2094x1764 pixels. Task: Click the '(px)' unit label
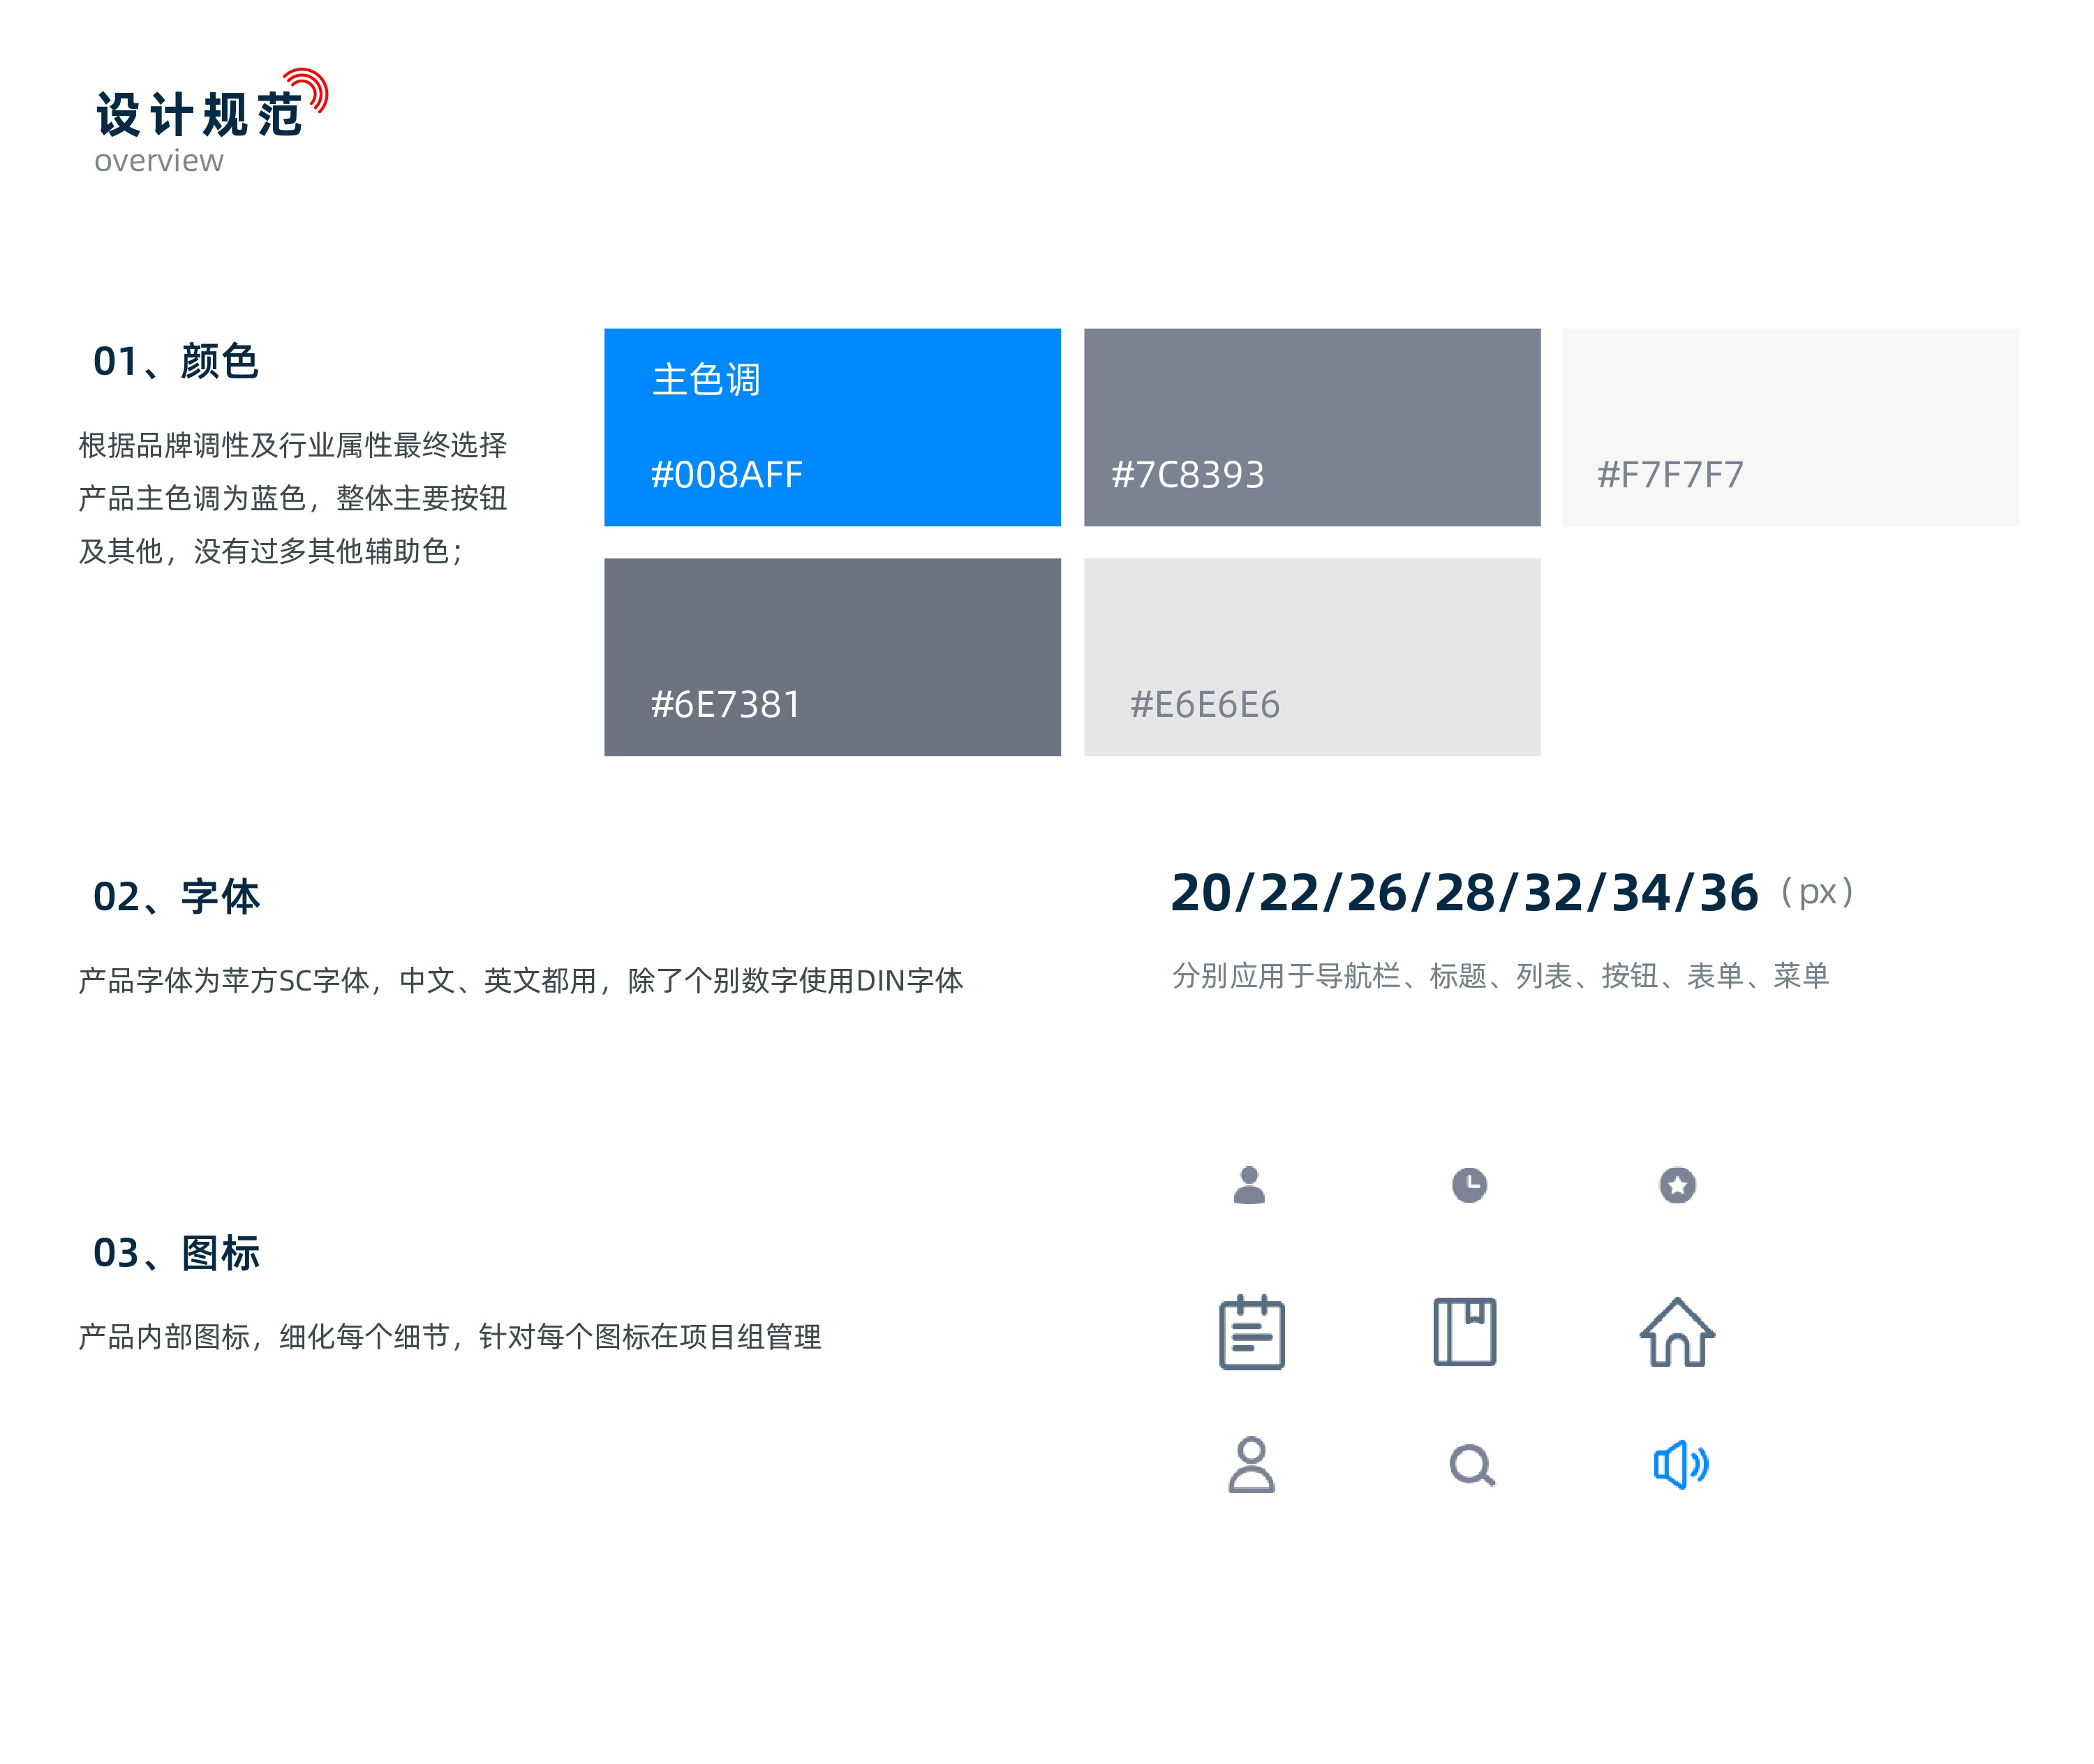click(x=1817, y=892)
